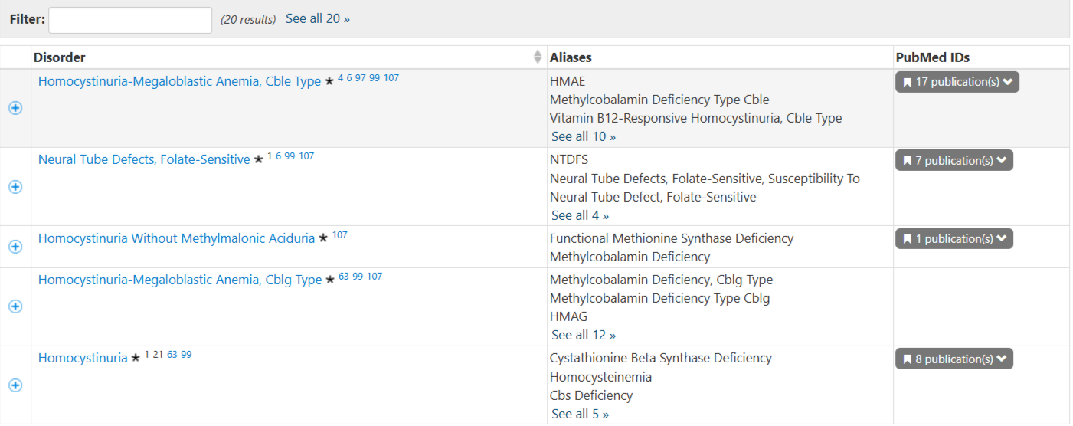Click plus icon for Cblg Type row
The height and width of the screenshot is (426, 1073).
[x=15, y=306]
